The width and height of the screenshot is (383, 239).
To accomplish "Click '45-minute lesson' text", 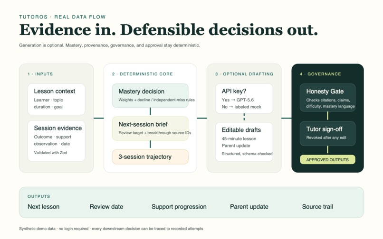I will point(239,139).
